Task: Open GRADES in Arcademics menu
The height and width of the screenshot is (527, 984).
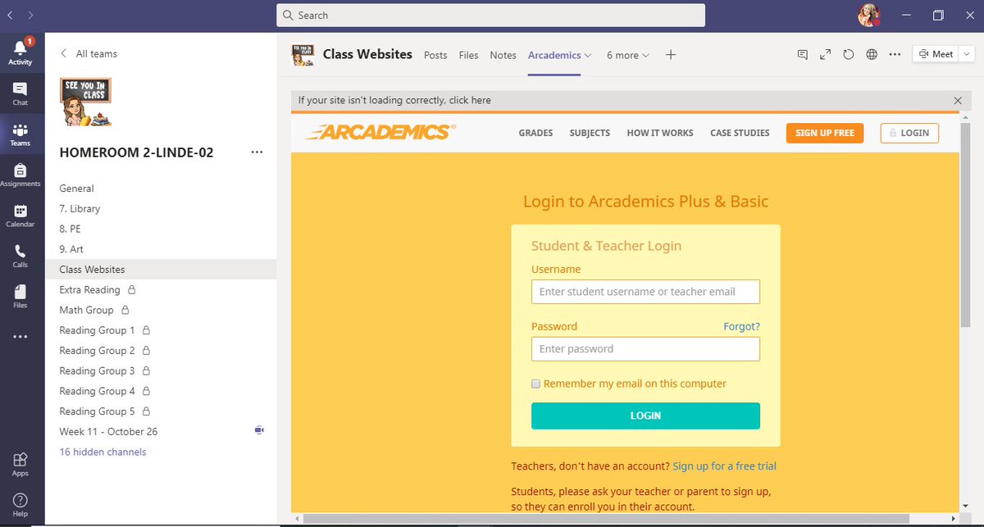Action: [x=535, y=133]
